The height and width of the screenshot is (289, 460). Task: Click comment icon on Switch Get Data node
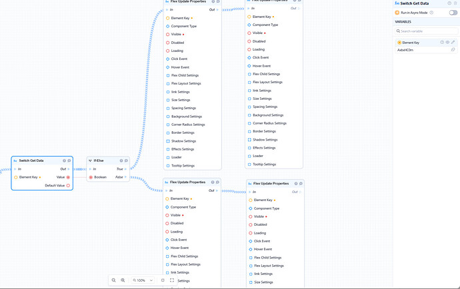(x=69, y=160)
